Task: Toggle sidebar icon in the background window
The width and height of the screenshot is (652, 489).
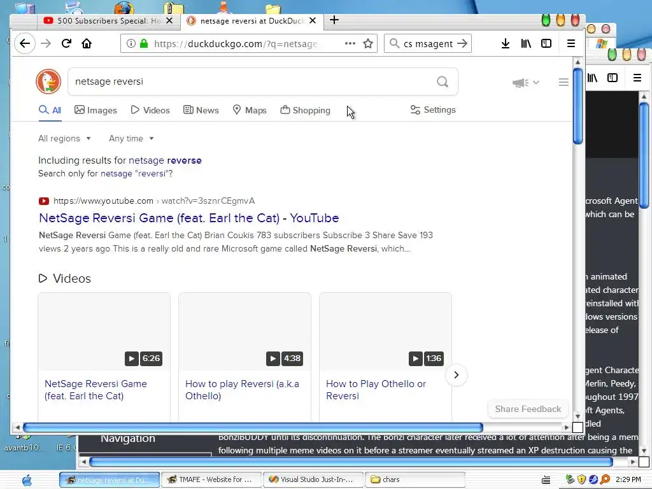Action: (x=613, y=78)
